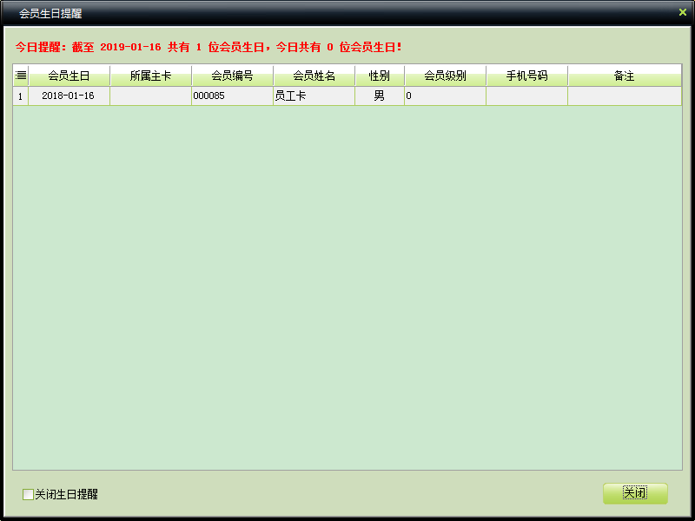695x521 pixels.
Task: Click the 会员编号 column header
Action: [232, 76]
